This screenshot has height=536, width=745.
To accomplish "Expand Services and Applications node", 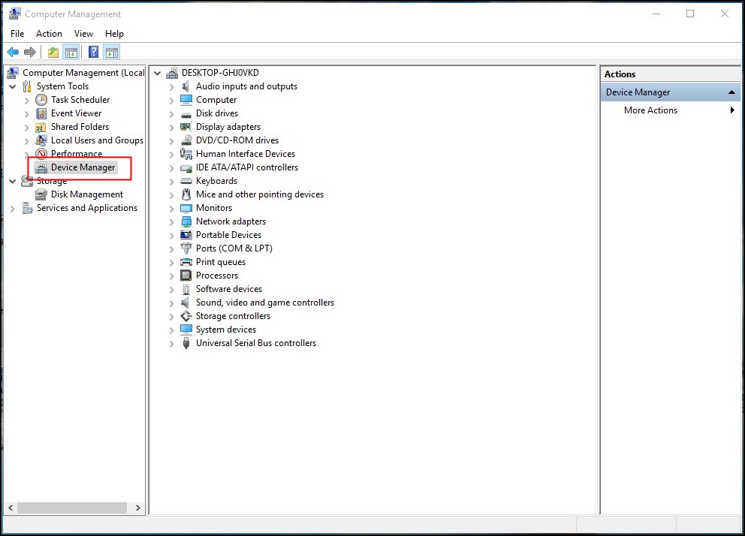I will click(x=12, y=209).
